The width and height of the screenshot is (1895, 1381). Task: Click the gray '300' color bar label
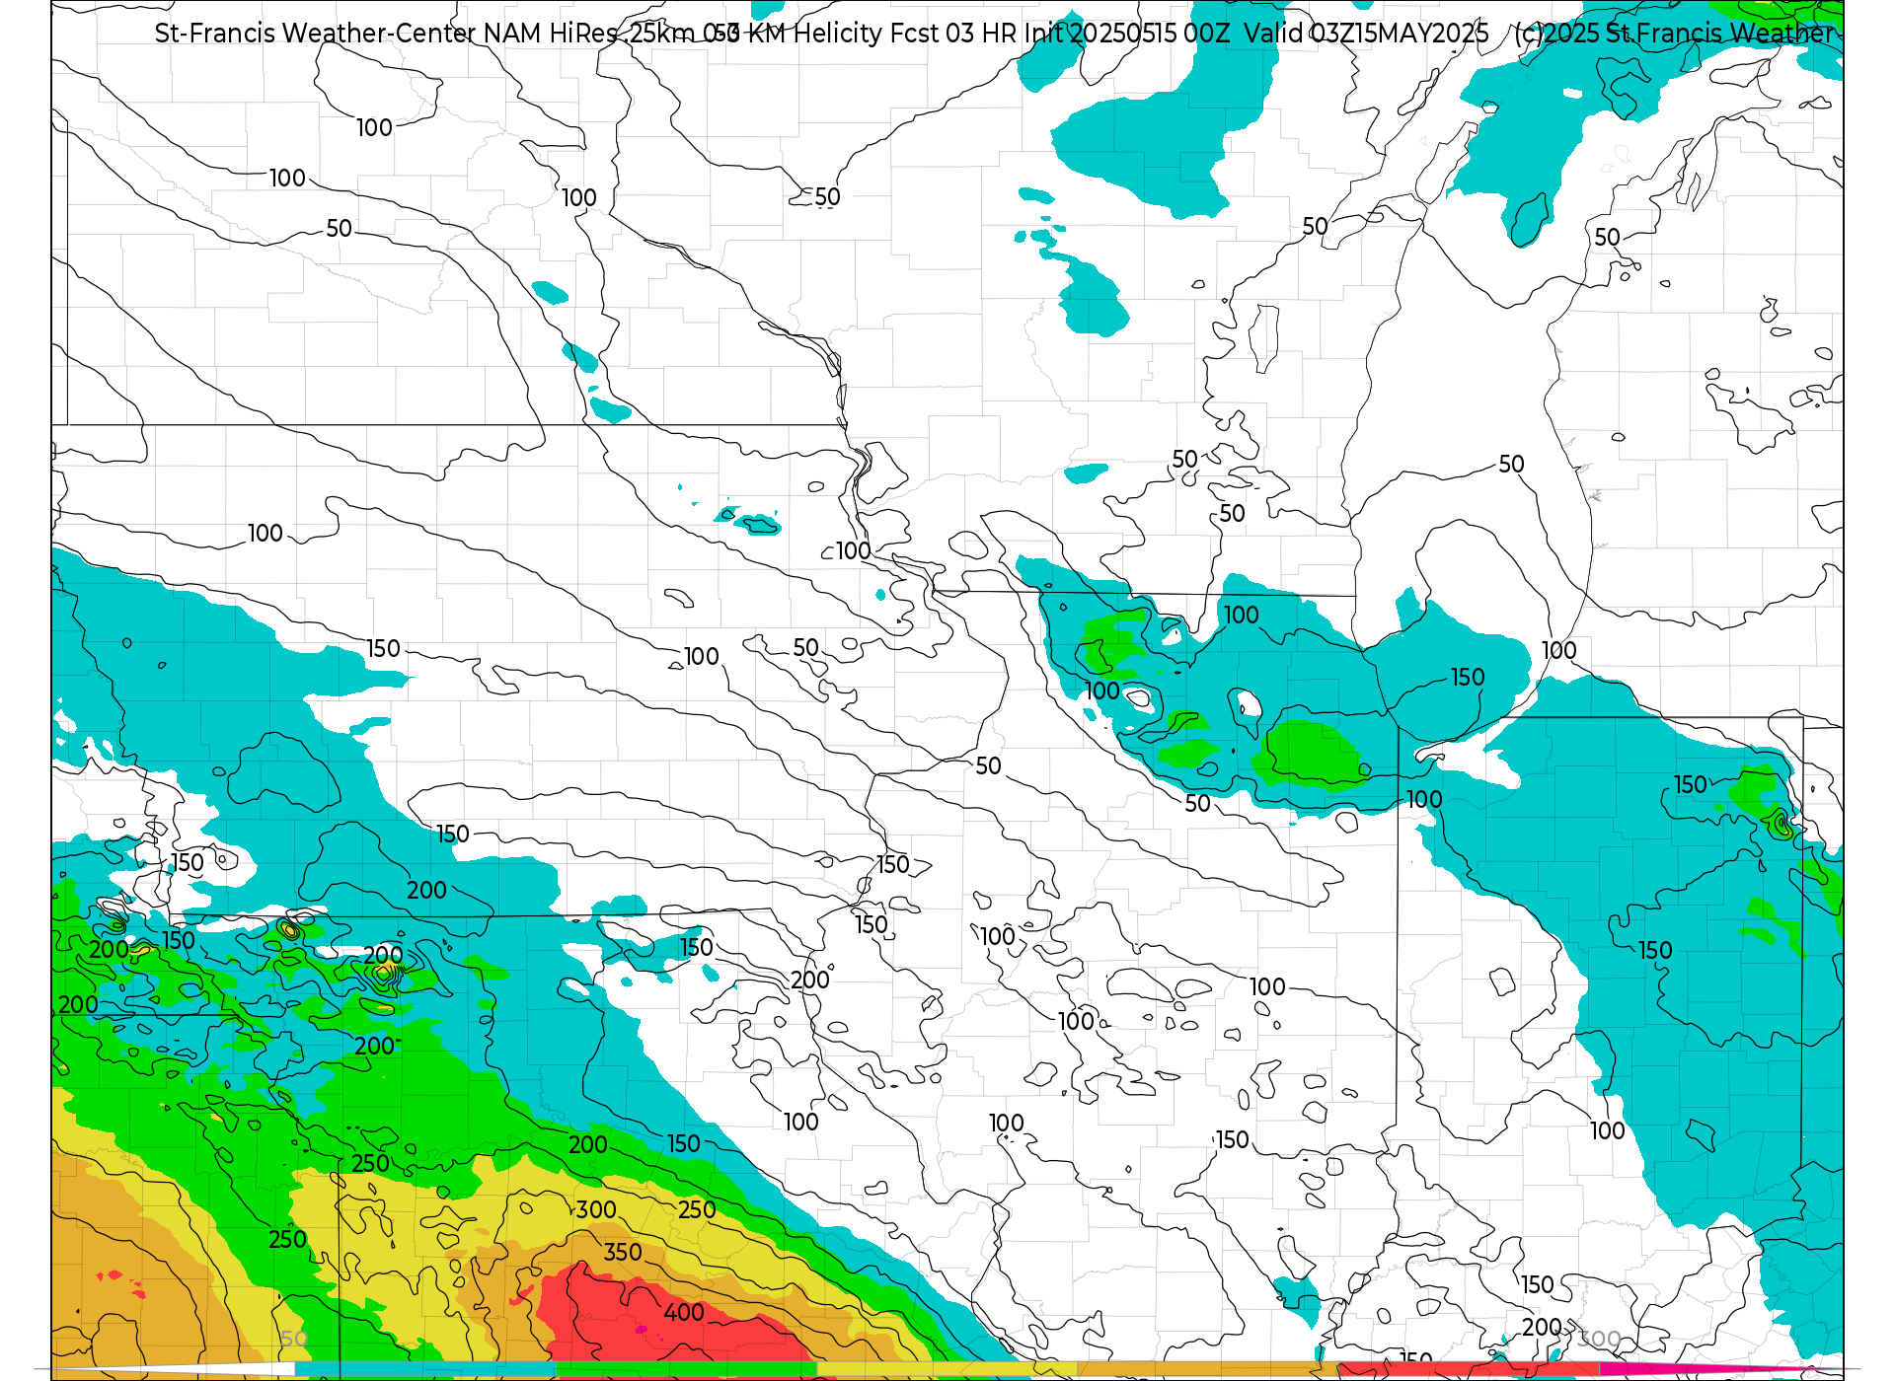point(1600,1339)
